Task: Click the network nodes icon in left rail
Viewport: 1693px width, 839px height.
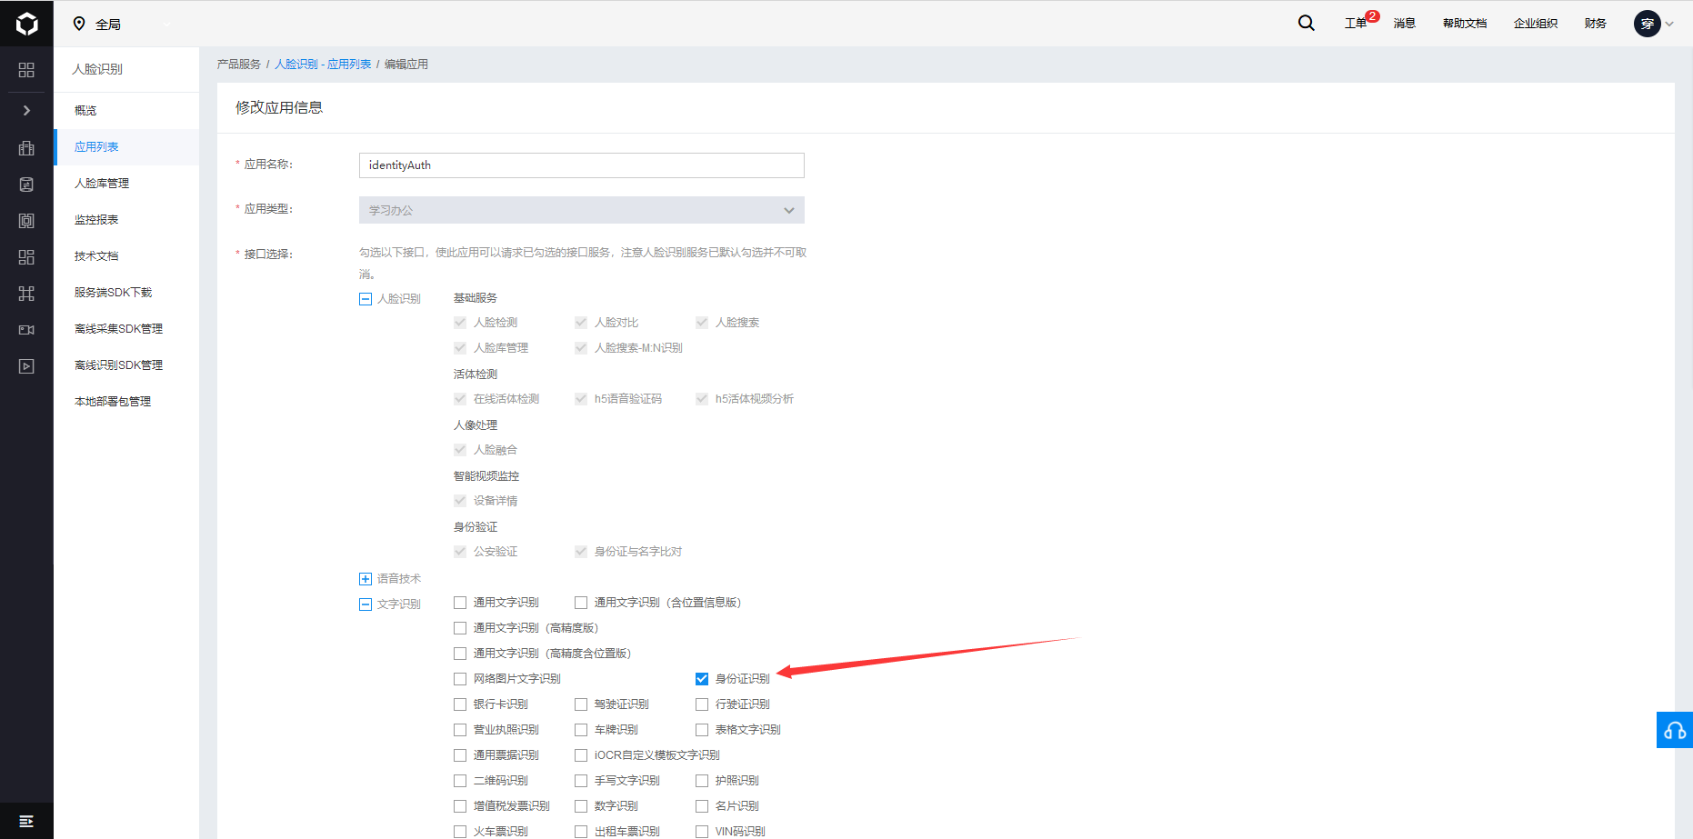Action: point(26,294)
